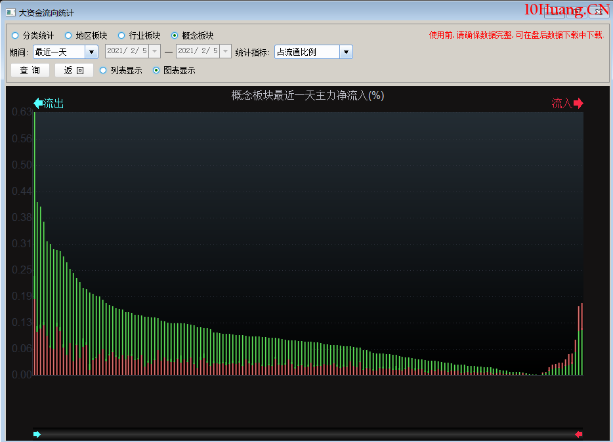
Task: Select the 行业板块 radio button
Action: pos(121,35)
